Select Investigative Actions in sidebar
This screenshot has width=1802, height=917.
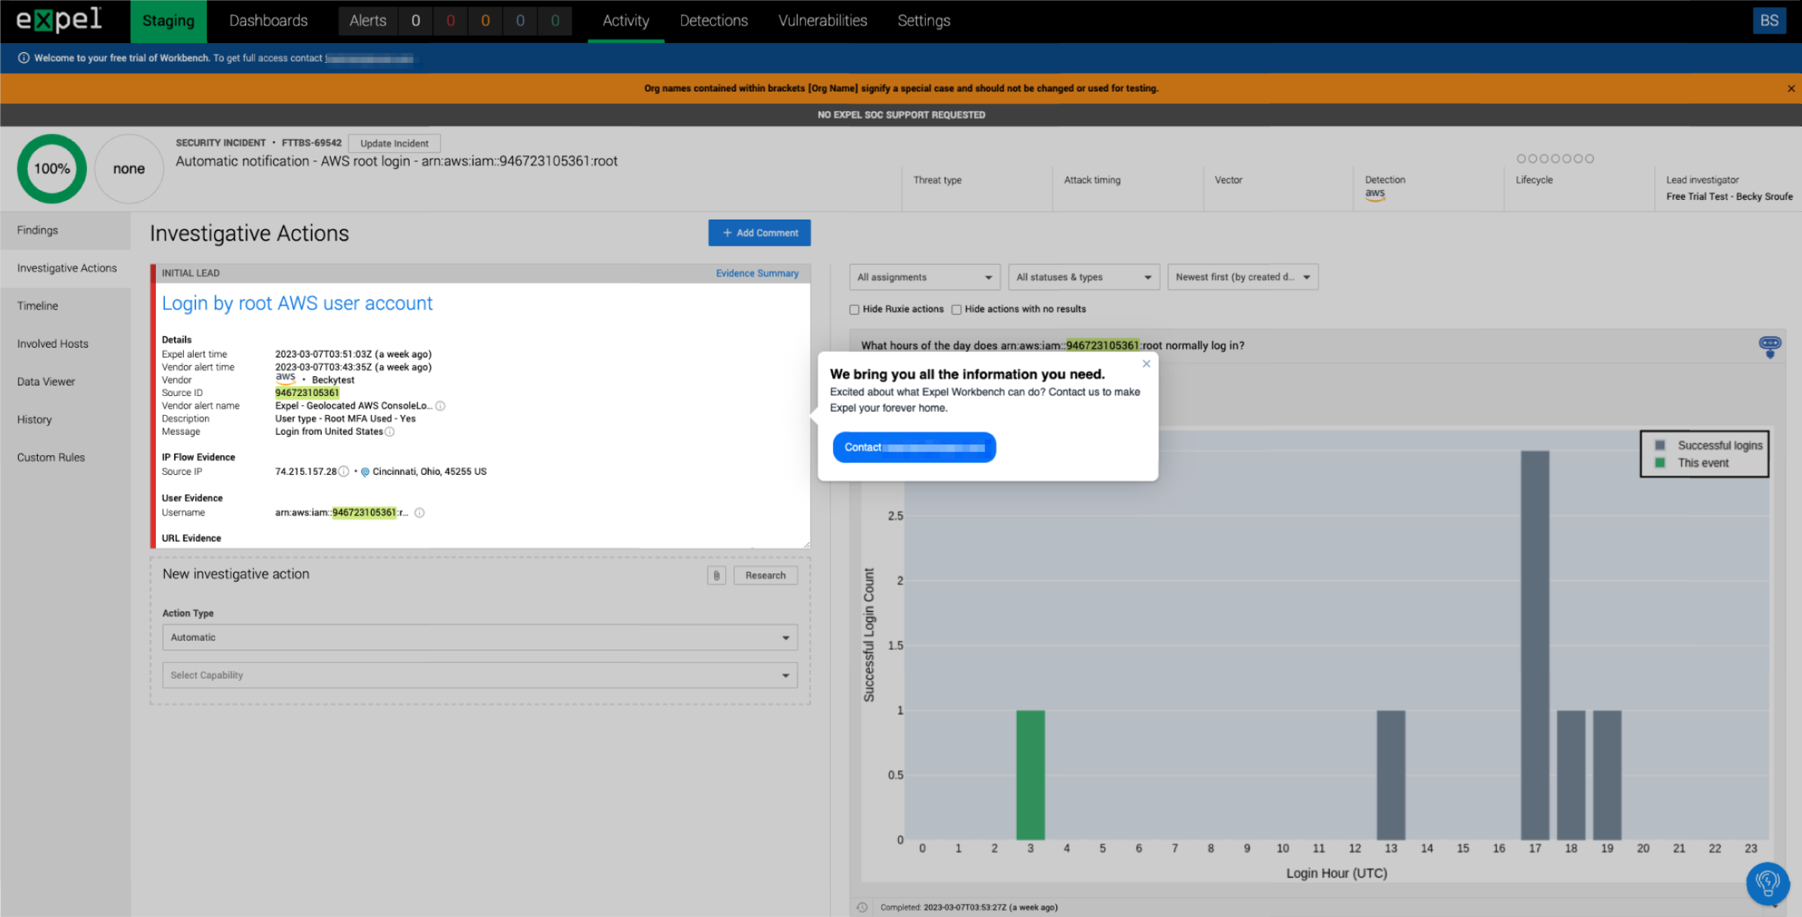(65, 268)
